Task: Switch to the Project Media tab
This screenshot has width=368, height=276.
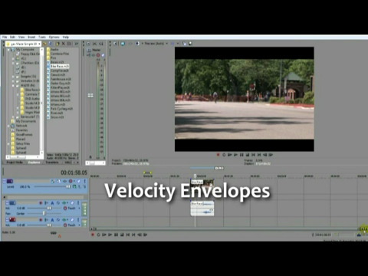Action: [x=15, y=163]
